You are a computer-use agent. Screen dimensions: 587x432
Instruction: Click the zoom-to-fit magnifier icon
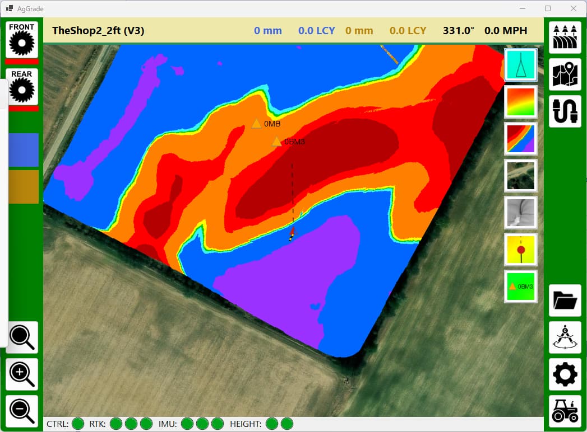[22, 337]
